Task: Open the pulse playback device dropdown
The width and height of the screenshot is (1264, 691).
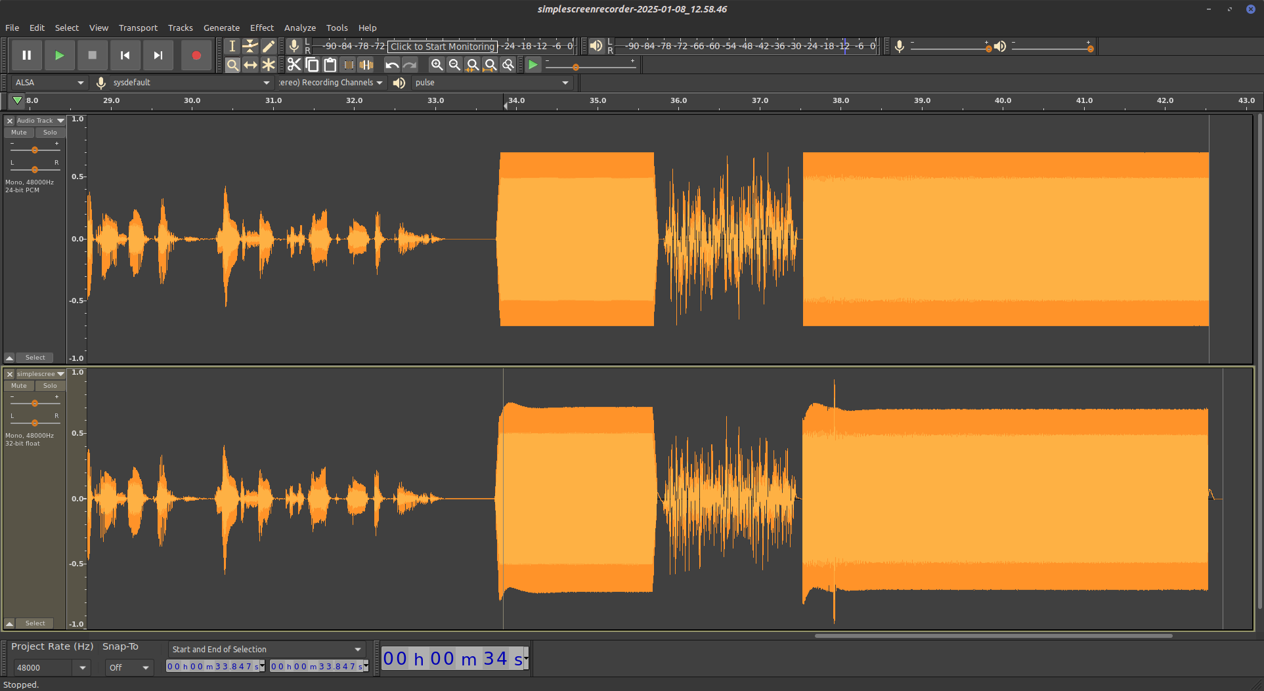Action: click(x=492, y=83)
